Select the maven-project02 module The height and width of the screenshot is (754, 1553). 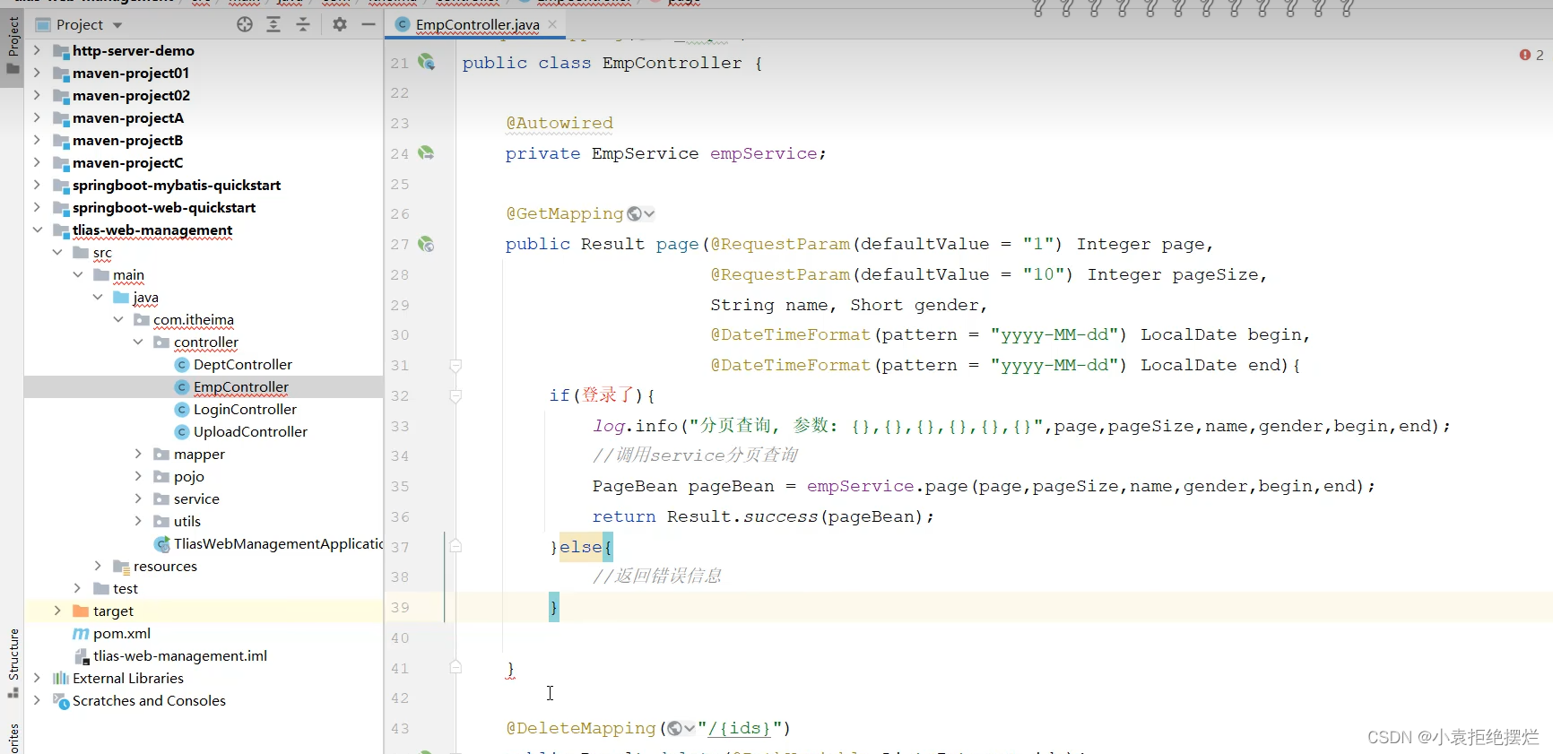(131, 96)
